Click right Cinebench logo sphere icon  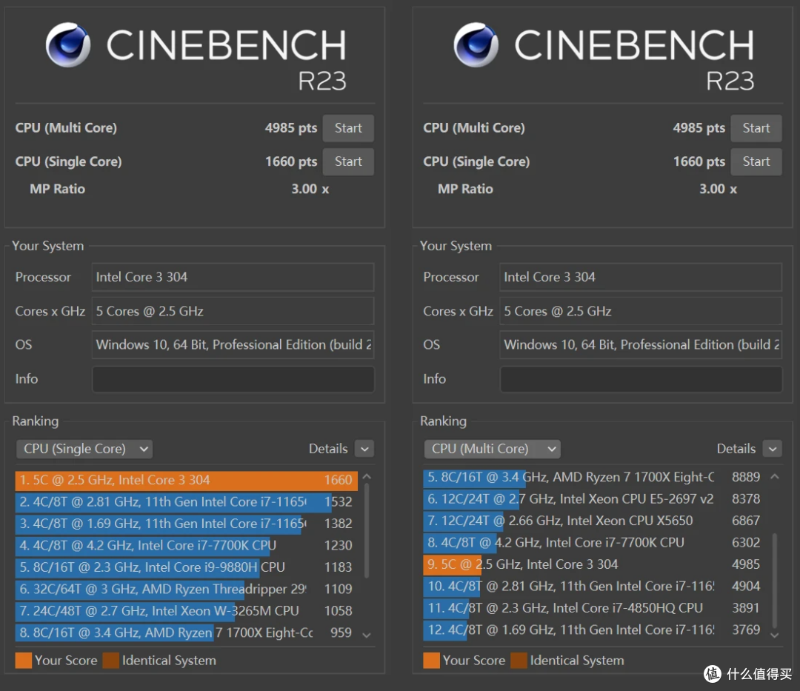tap(476, 45)
